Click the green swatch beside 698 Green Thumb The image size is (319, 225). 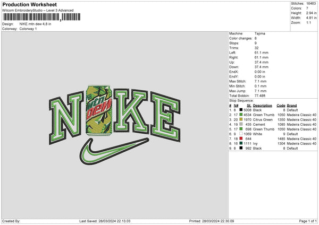(x=241, y=129)
